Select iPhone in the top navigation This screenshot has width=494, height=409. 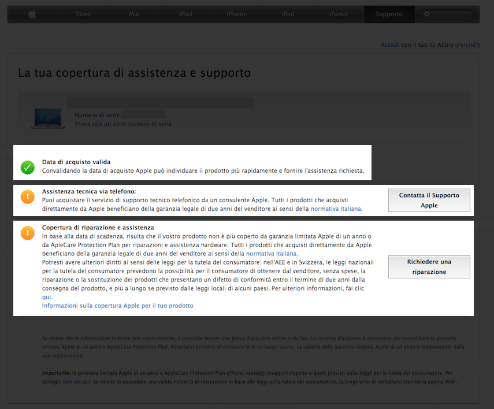237,14
